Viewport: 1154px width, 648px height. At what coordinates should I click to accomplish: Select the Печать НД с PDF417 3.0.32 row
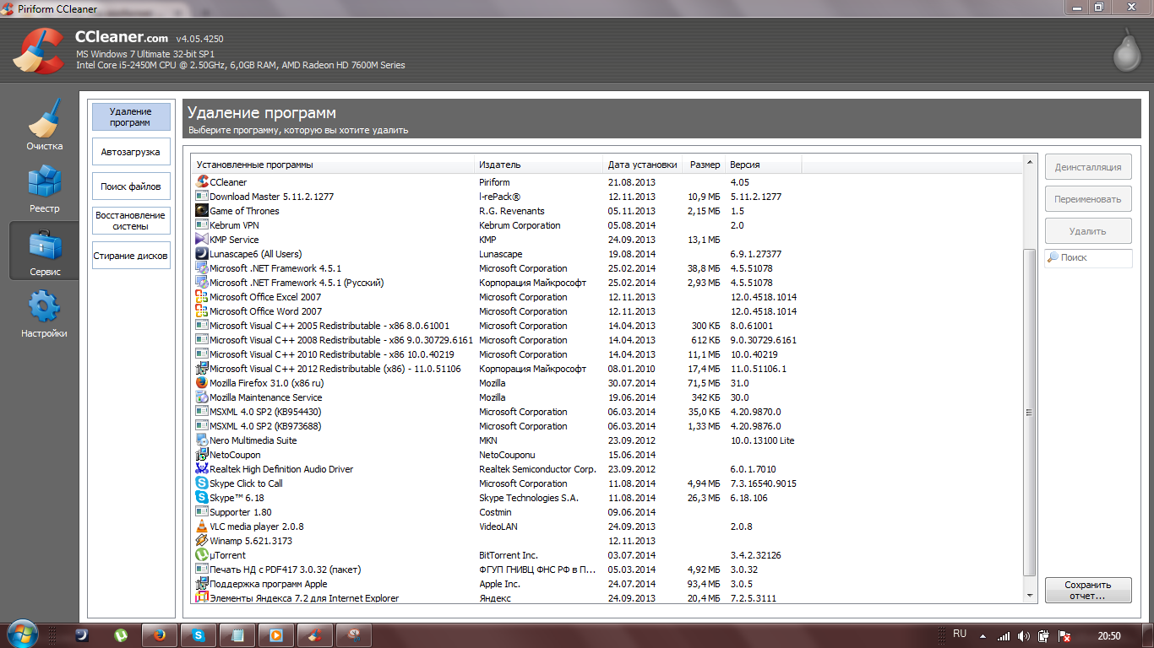point(607,570)
